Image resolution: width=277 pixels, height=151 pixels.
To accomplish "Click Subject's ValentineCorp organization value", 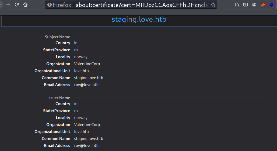I will [x=87, y=64].
